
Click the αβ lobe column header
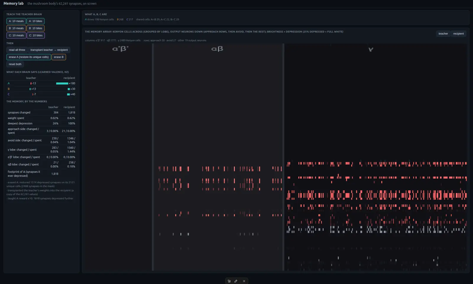point(217,49)
